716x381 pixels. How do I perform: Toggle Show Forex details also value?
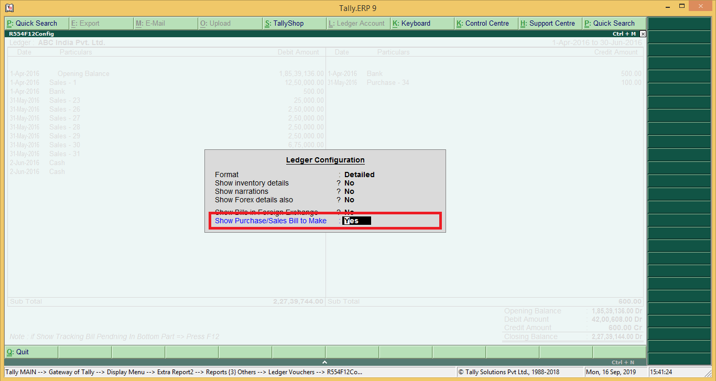pyautogui.click(x=349, y=200)
